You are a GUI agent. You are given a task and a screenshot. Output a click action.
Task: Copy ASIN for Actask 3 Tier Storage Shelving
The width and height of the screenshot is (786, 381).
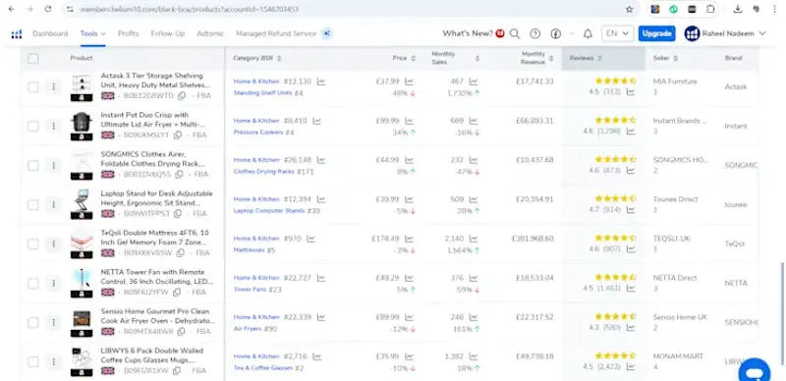click(x=182, y=96)
